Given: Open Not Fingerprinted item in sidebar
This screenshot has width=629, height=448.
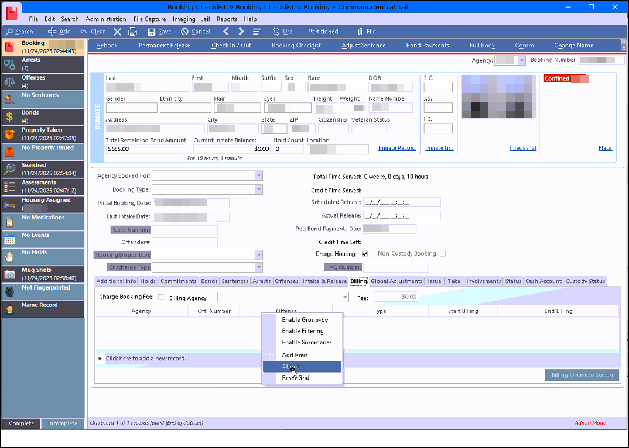Looking at the screenshot, I should [x=43, y=292].
